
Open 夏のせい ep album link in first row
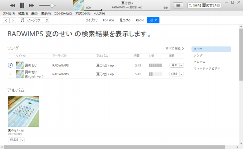click(x=105, y=65)
